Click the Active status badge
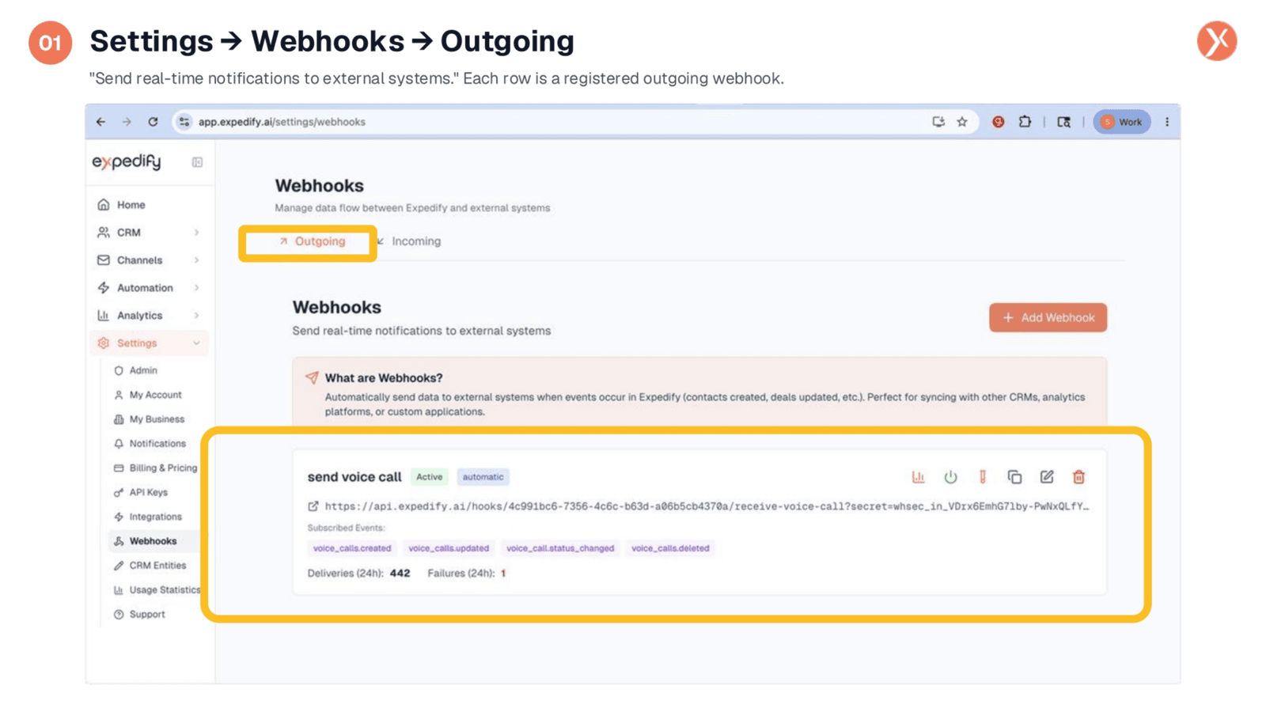 pyautogui.click(x=430, y=477)
